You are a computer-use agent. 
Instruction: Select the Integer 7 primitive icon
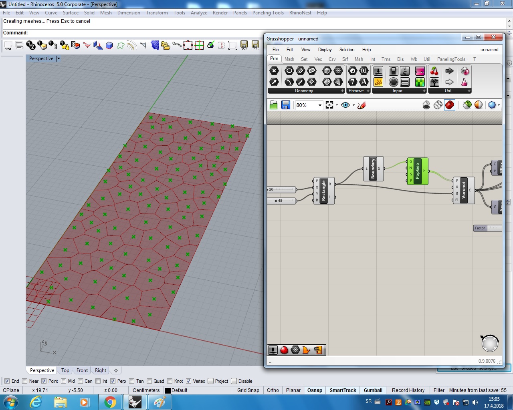(352, 82)
